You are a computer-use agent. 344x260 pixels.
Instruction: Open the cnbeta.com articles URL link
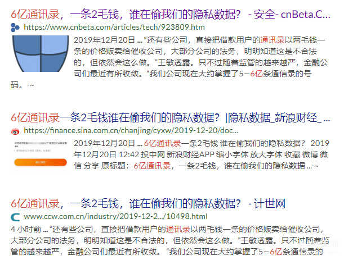(114, 27)
